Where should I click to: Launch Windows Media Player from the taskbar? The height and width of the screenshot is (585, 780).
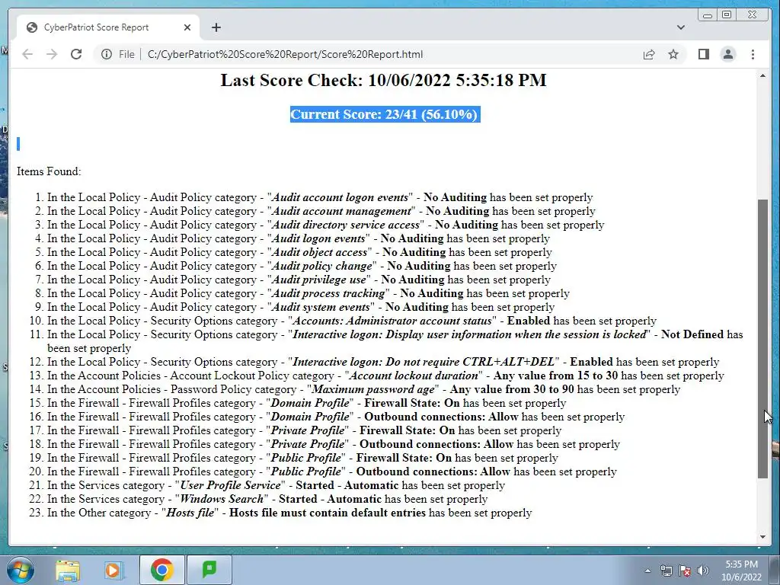pos(114,570)
